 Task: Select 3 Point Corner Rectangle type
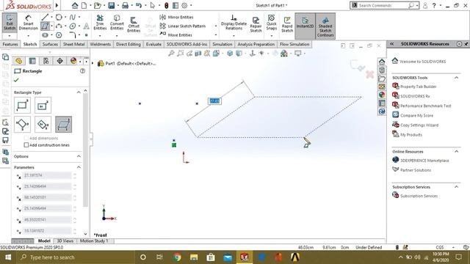pyautogui.click(x=22, y=124)
